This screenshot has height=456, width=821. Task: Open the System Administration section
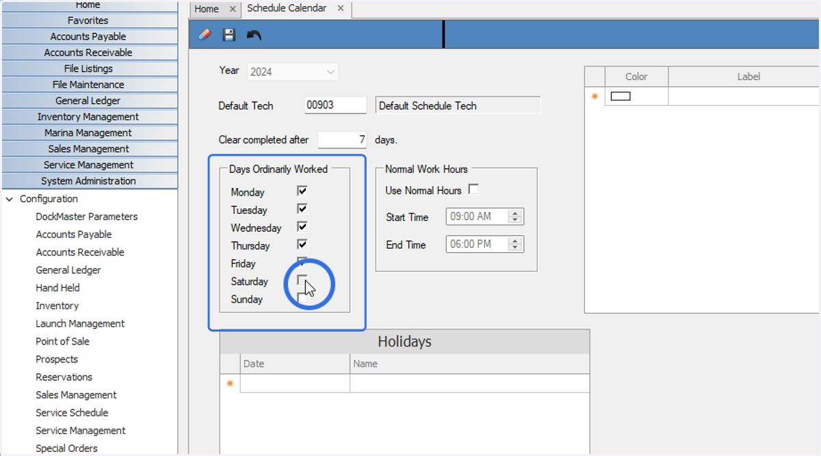[90, 181]
